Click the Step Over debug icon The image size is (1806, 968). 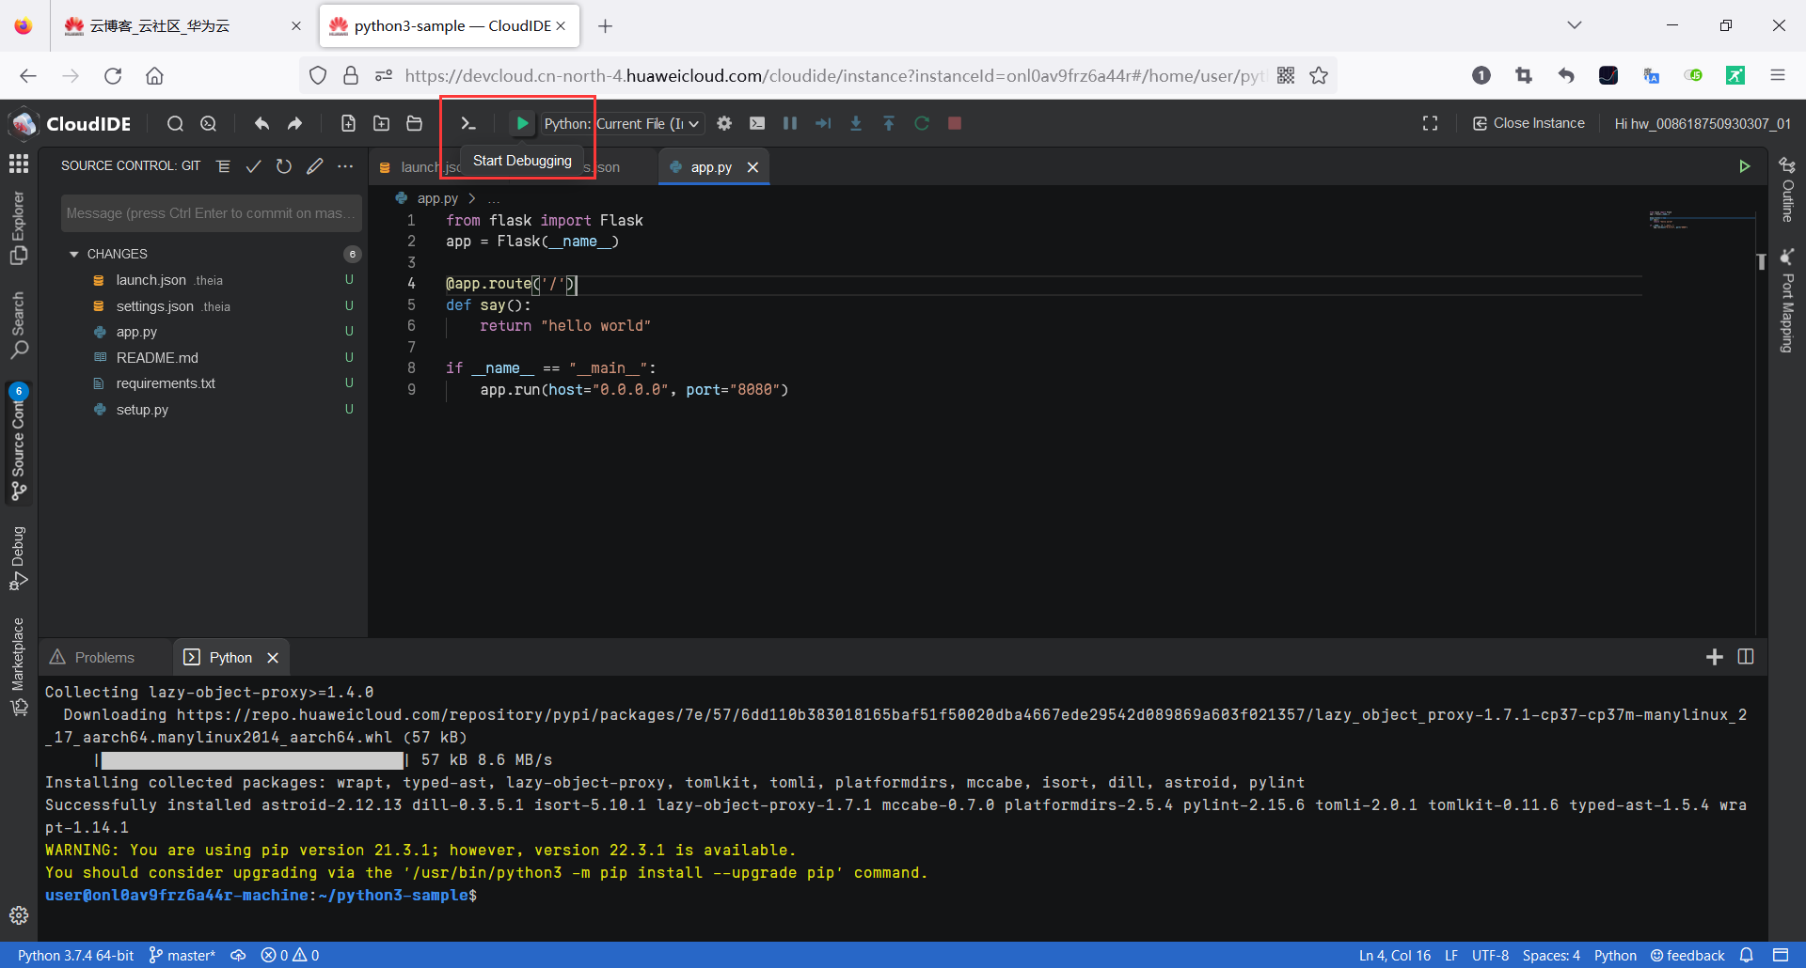[x=823, y=123]
